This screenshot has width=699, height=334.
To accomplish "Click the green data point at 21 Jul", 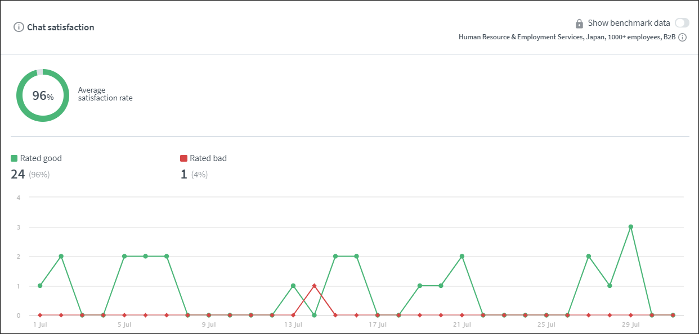I will (461, 257).
